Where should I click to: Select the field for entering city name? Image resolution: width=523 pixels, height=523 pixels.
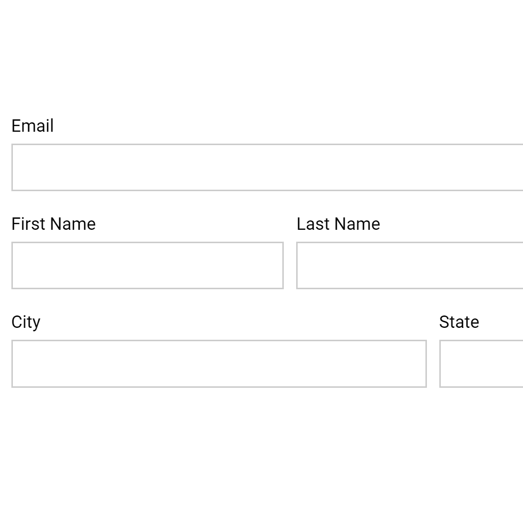coord(219,364)
